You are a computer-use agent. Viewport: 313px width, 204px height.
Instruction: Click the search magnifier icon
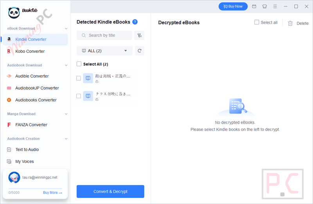[x=84, y=35]
